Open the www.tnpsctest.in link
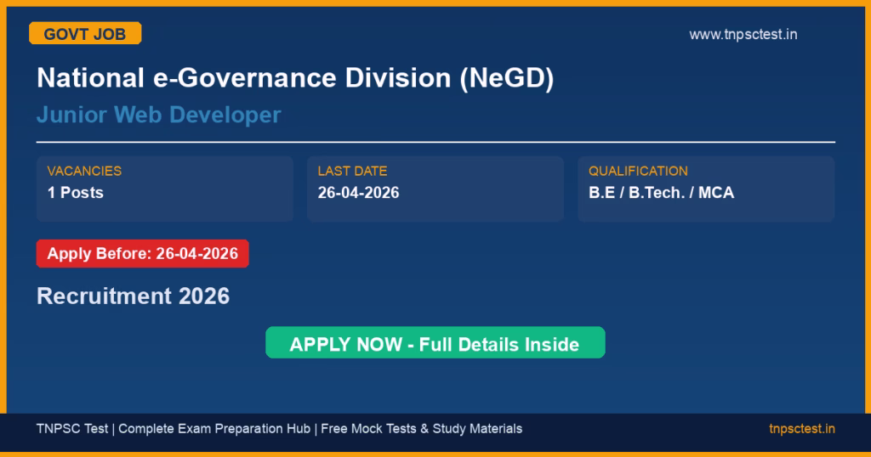 coord(743,34)
